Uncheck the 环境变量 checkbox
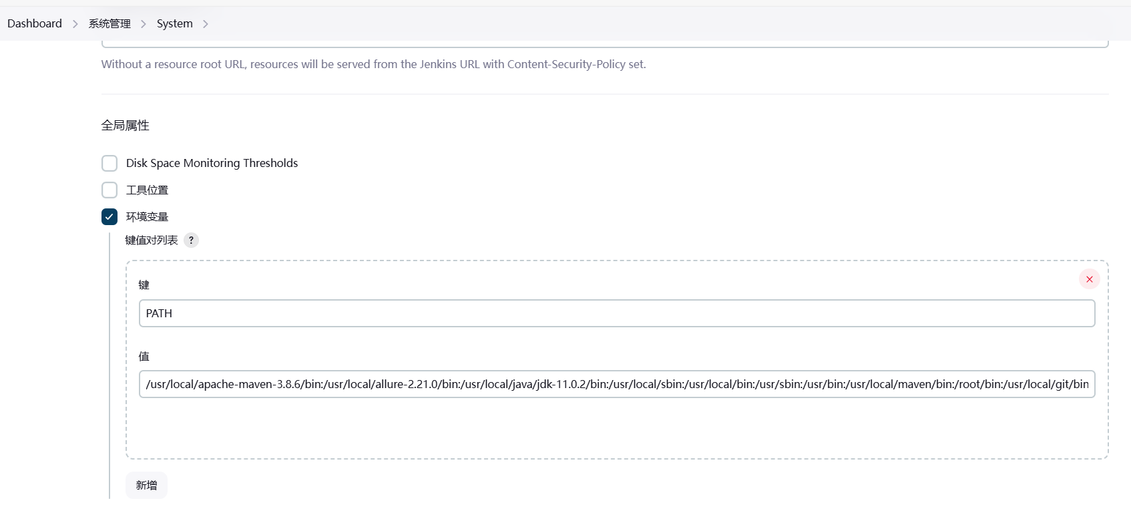The width and height of the screenshot is (1131, 517). click(x=109, y=216)
